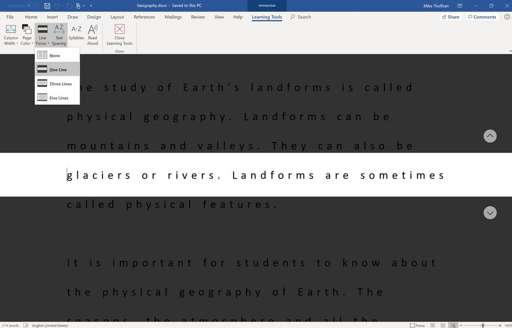512x328 pixels.
Task: Choose Three Lines focus option
Action: click(x=57, y=83)
